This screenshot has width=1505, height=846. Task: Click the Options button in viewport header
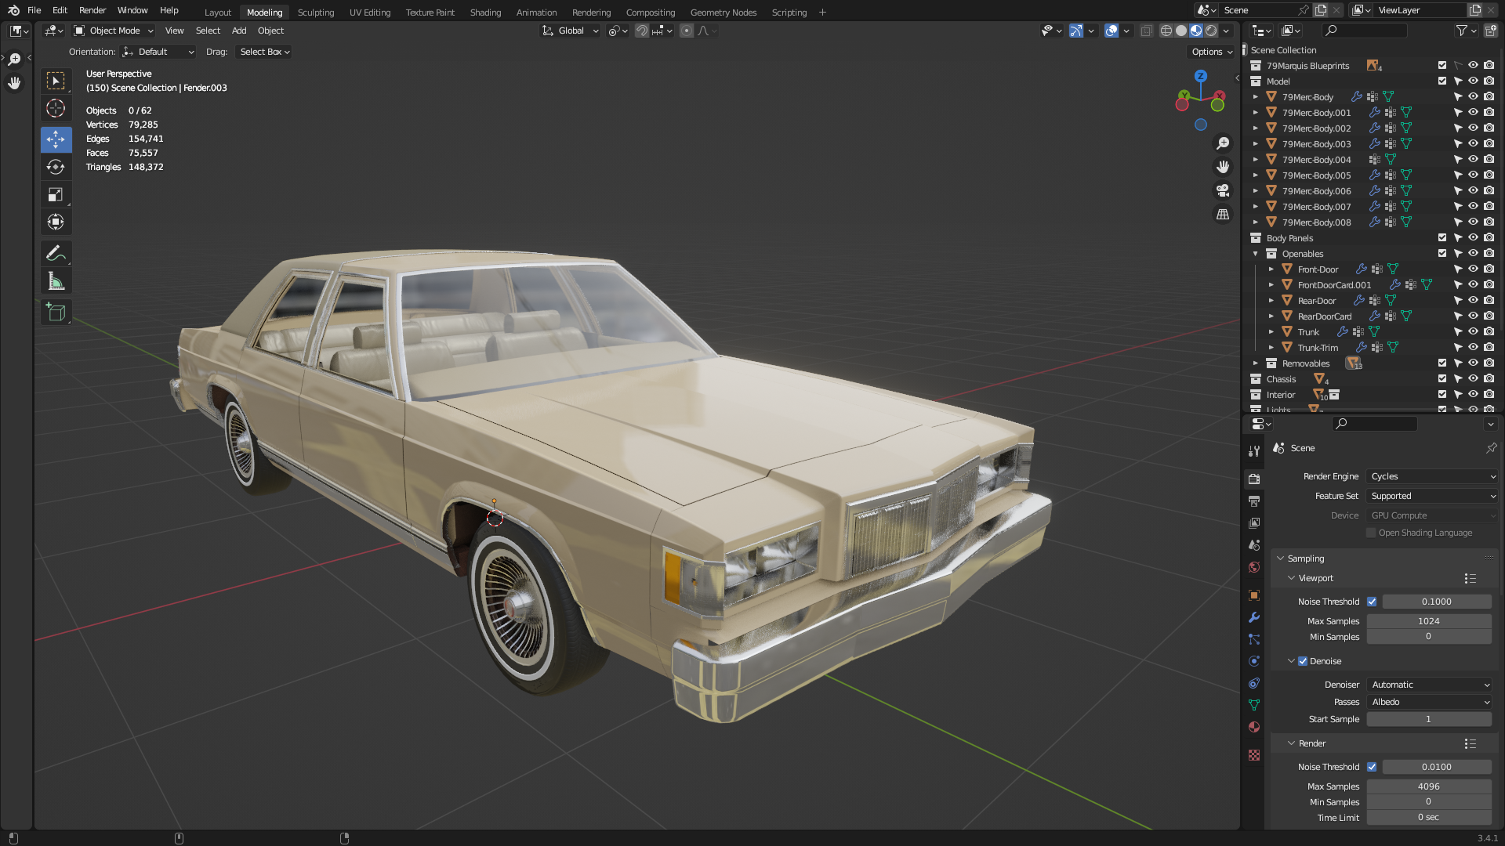[x=1212, y=52]
